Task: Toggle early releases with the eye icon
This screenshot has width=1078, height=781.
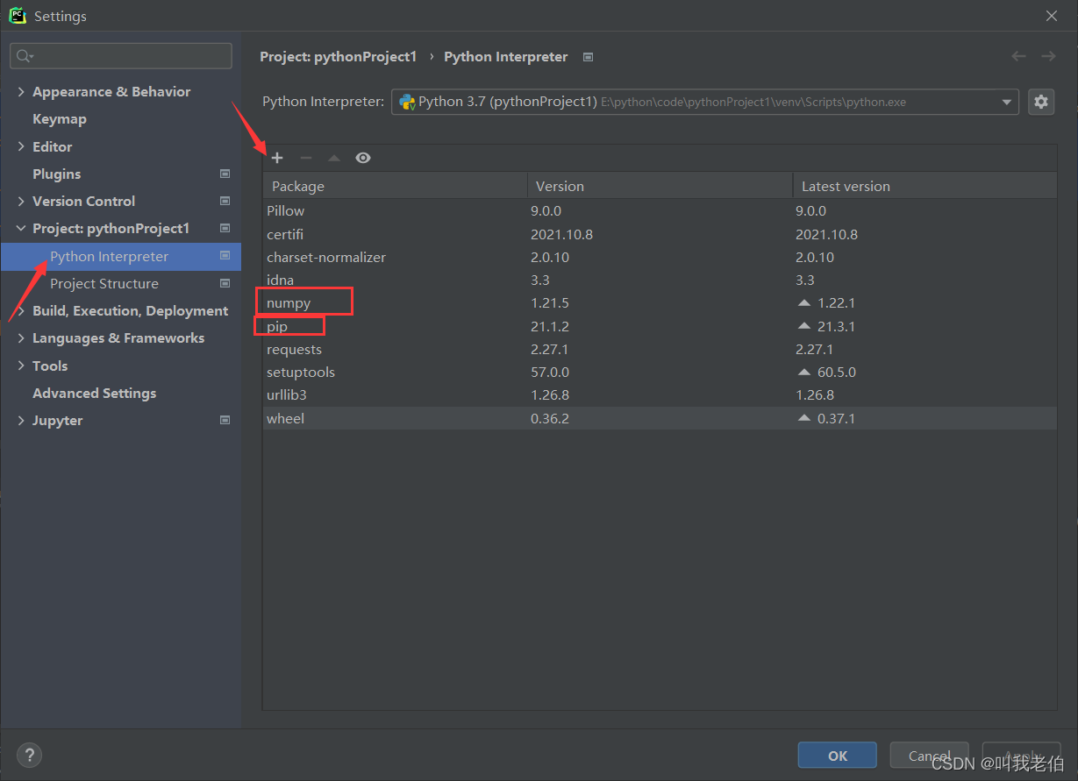Action: coord(363,158)
